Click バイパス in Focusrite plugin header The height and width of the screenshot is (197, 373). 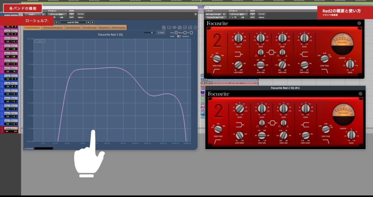click(x=262, y=14)
